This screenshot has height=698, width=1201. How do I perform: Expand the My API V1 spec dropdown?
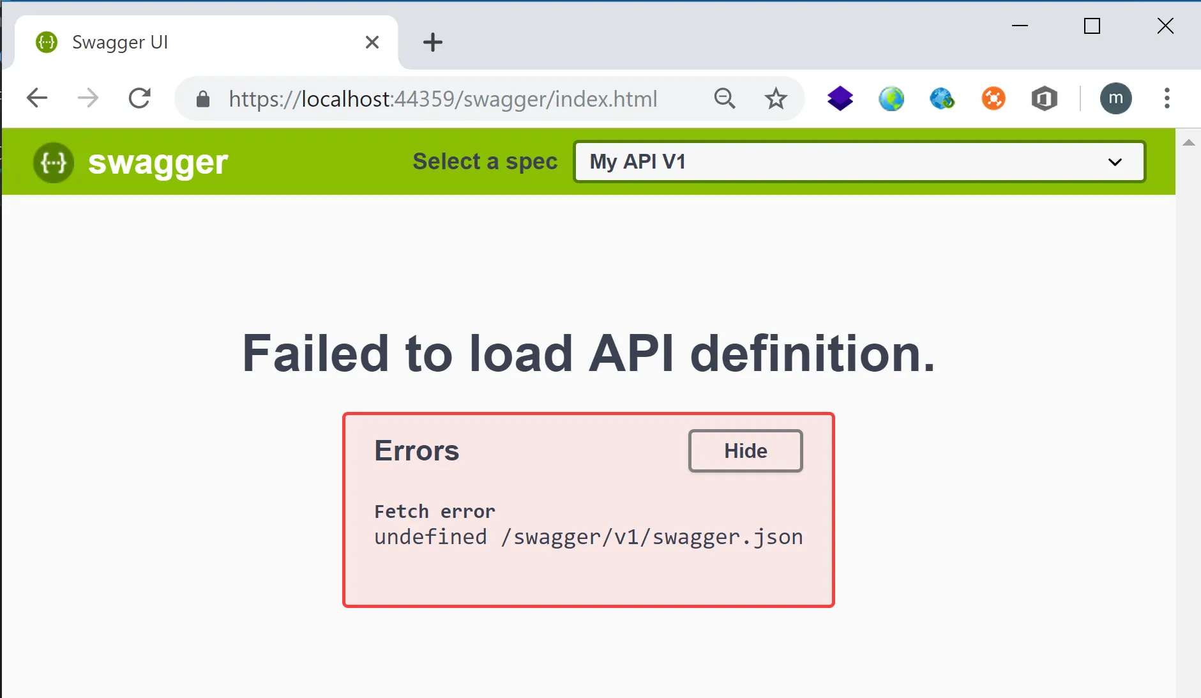pyautogui.click(x=859, y=162)
